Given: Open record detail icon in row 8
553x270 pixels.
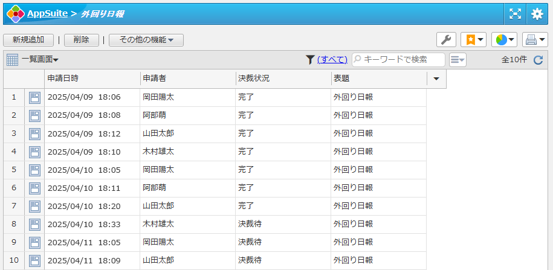Looking at the screenshot, I should tap(34, 224).
